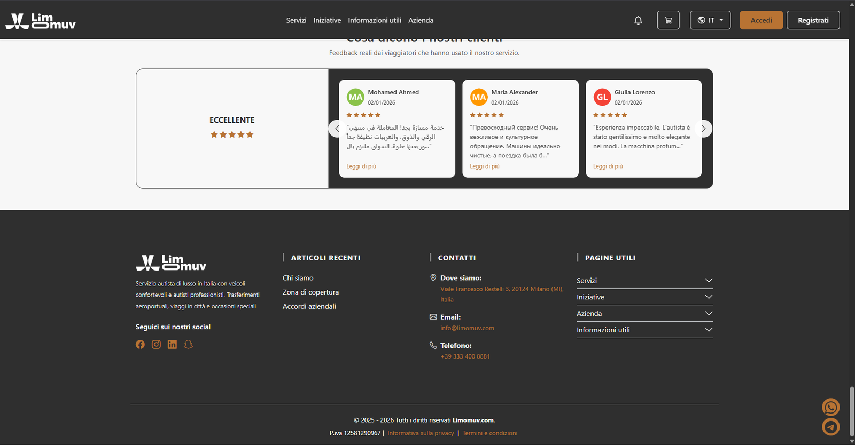Screen dimensions: 855x445
Task: Open the Servizi menu in header
Action: 296,20
